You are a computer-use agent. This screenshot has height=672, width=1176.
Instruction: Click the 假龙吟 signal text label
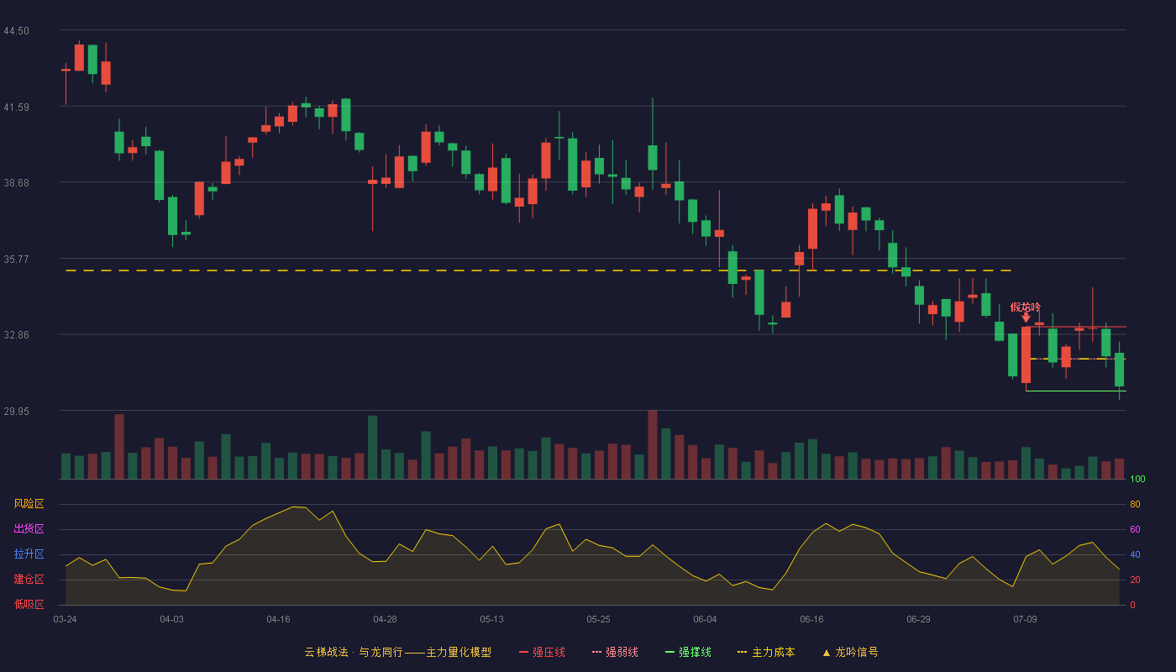coord(1026,307)
